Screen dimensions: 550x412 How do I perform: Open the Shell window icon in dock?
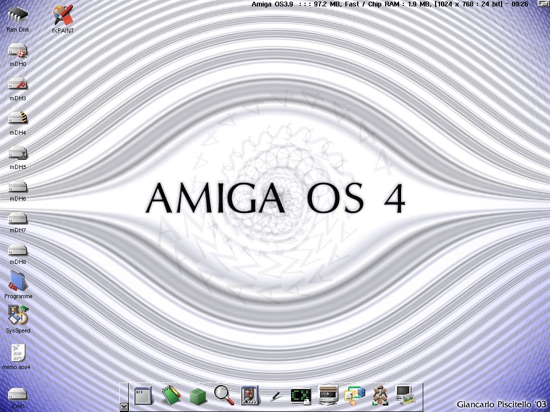pyautogui.click(x=143, y=396)
